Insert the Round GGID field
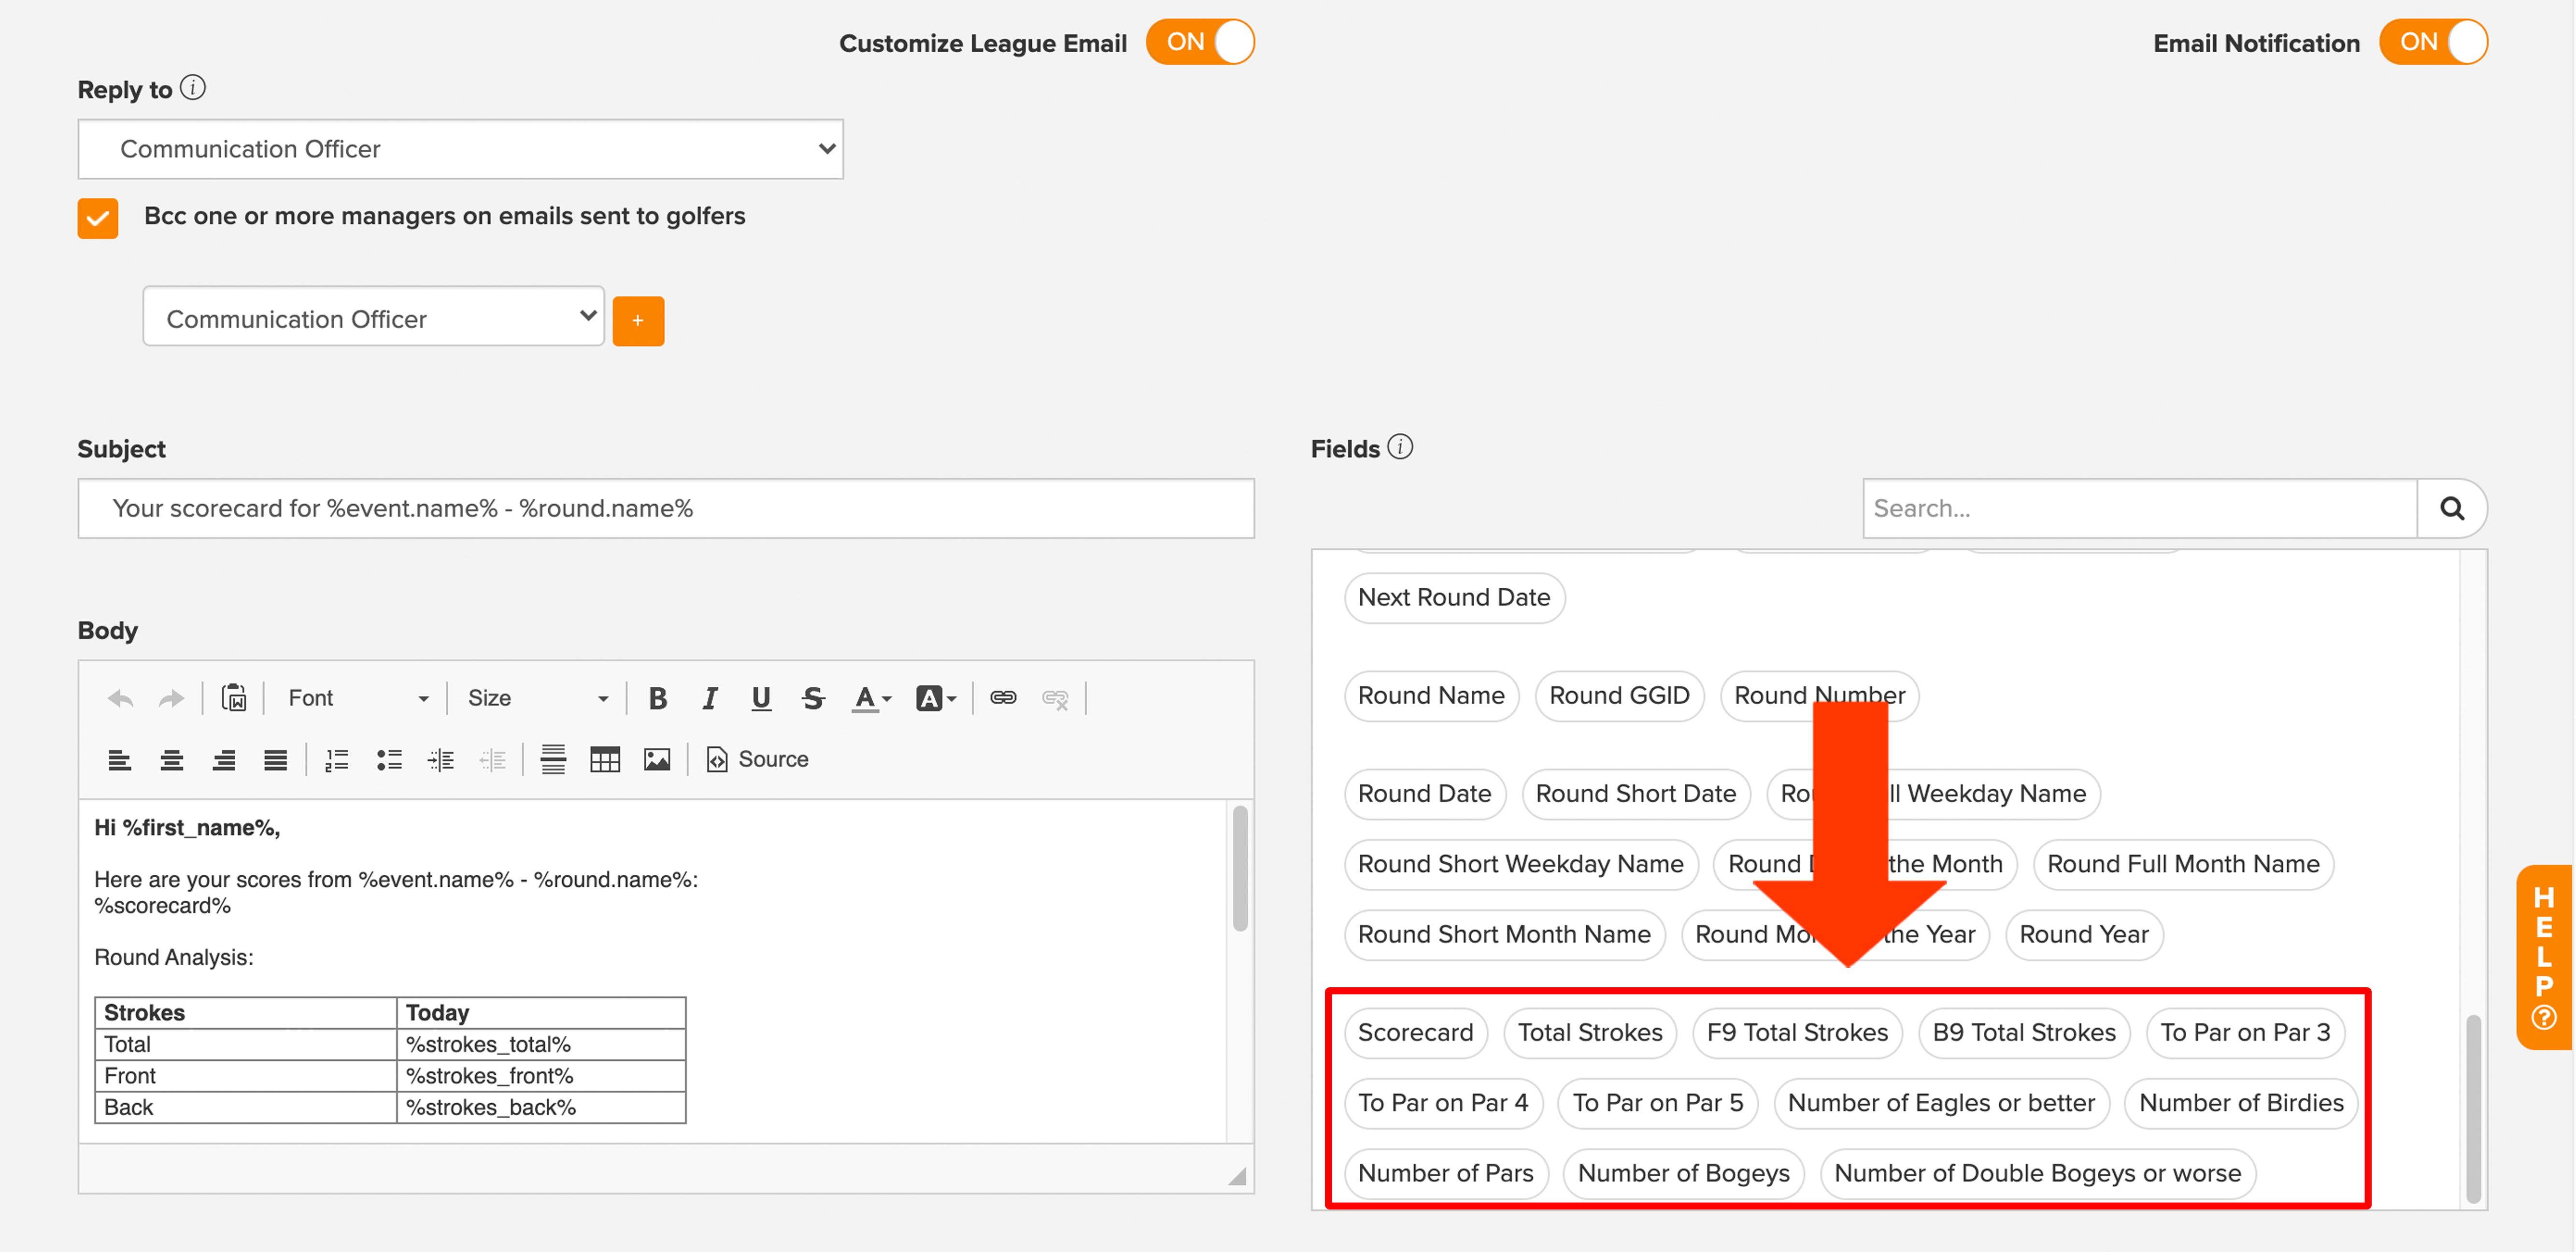The width and height of the screenshot is (2576, 1252). coord(1619,696)
